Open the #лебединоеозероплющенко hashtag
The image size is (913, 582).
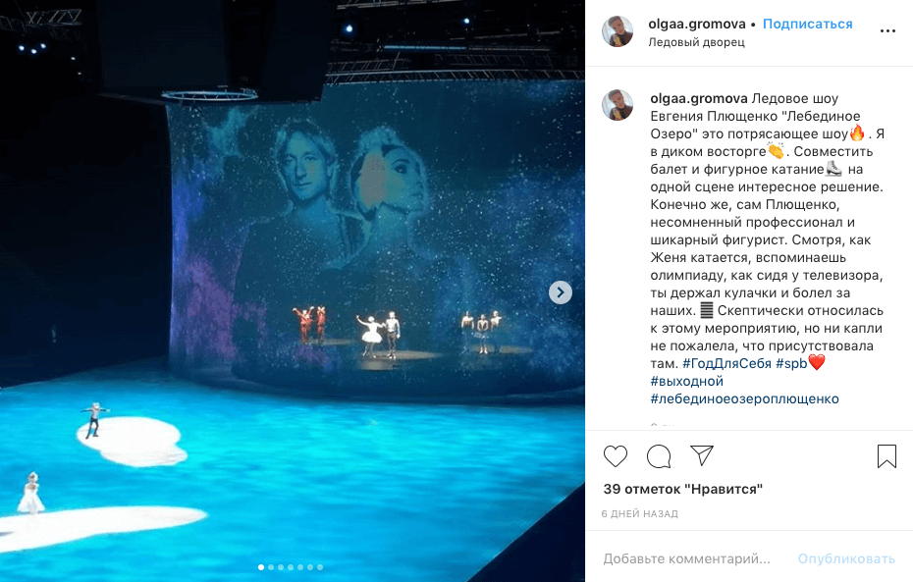[x=745, y=399]
